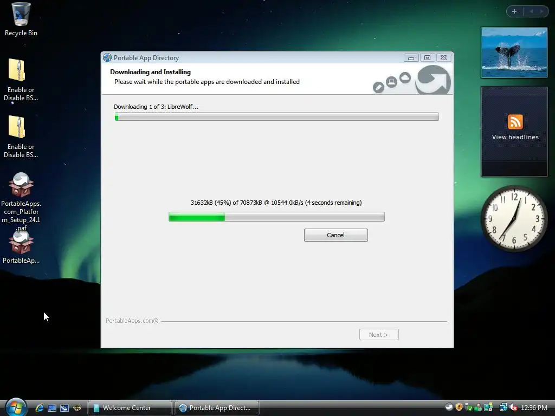Click the fourth quick launch icon beside window switcher
This screenshot has width=555, height=416.
click(77, 408)
